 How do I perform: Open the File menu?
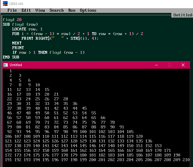12,10
